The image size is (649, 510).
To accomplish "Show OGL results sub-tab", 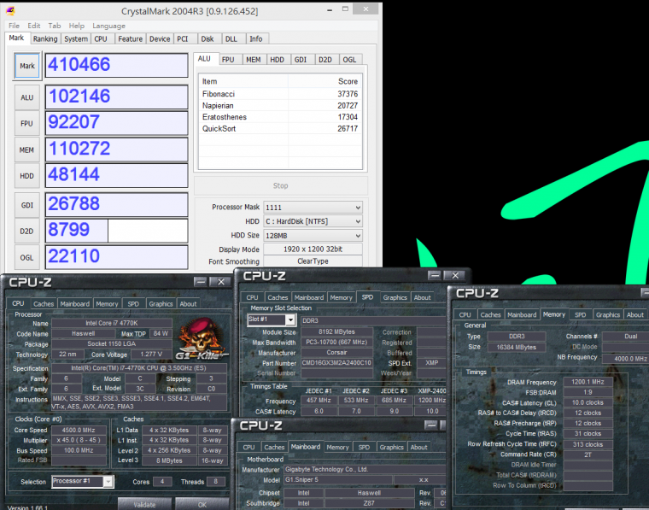I will (349, 60).
